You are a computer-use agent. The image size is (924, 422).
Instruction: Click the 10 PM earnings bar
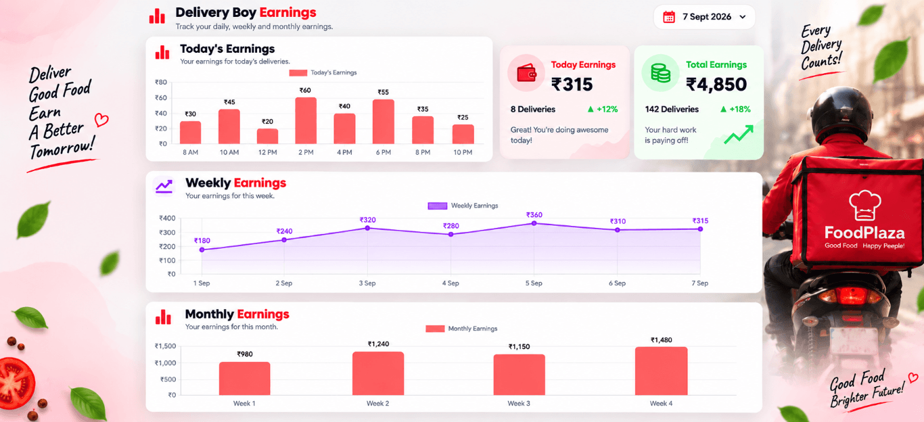pos(463,134)
